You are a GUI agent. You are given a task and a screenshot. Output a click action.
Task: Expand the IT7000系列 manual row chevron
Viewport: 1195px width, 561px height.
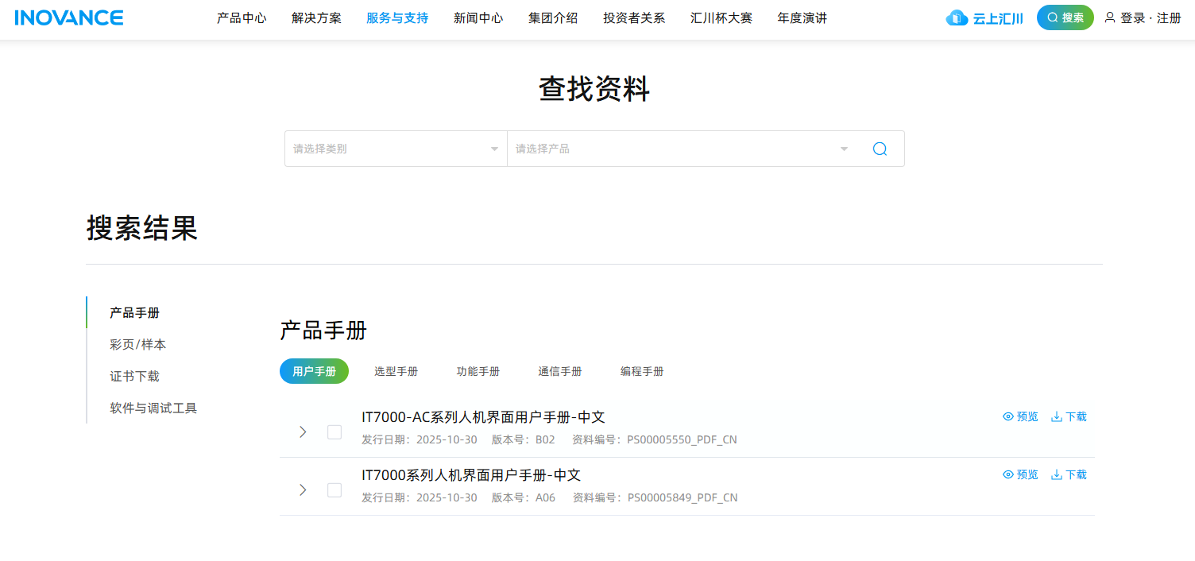pos(303,489)
